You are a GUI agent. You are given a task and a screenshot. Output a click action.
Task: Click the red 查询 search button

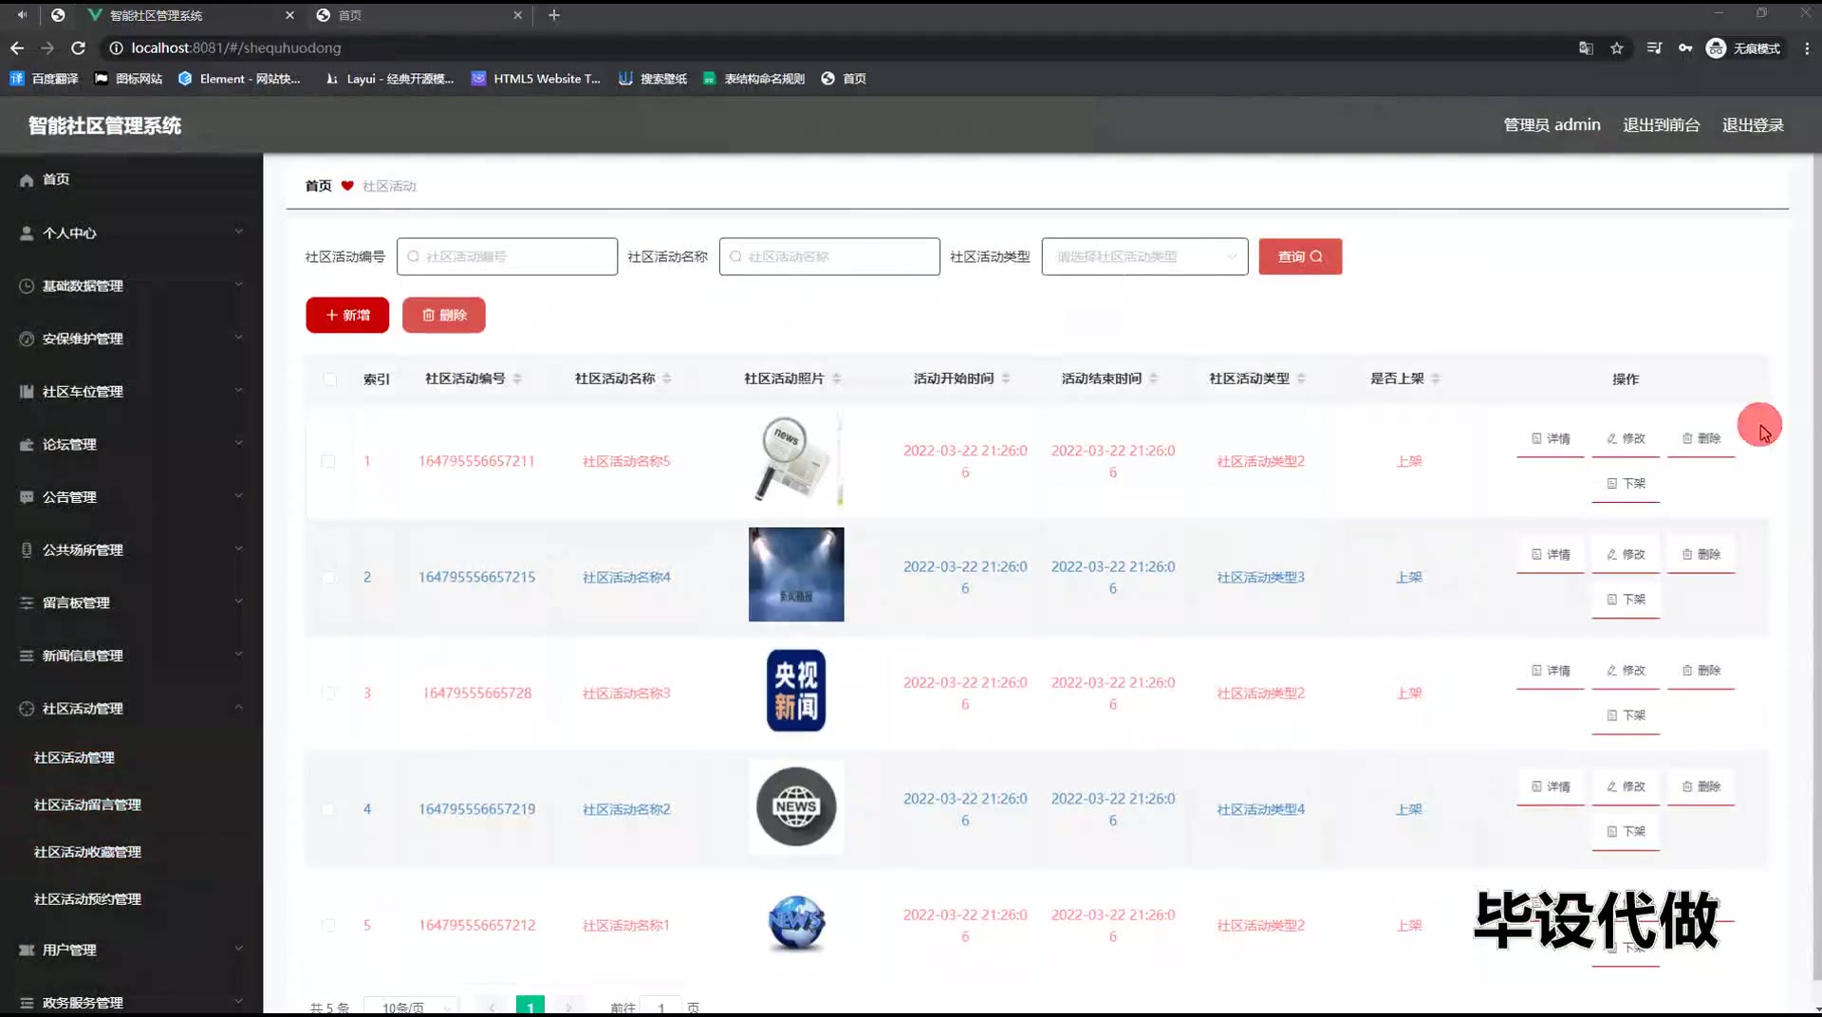click(1299, 257)
